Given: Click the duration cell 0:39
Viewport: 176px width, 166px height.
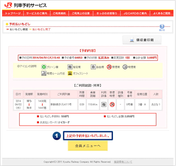Looking at the screenshot, I should 82,104.
